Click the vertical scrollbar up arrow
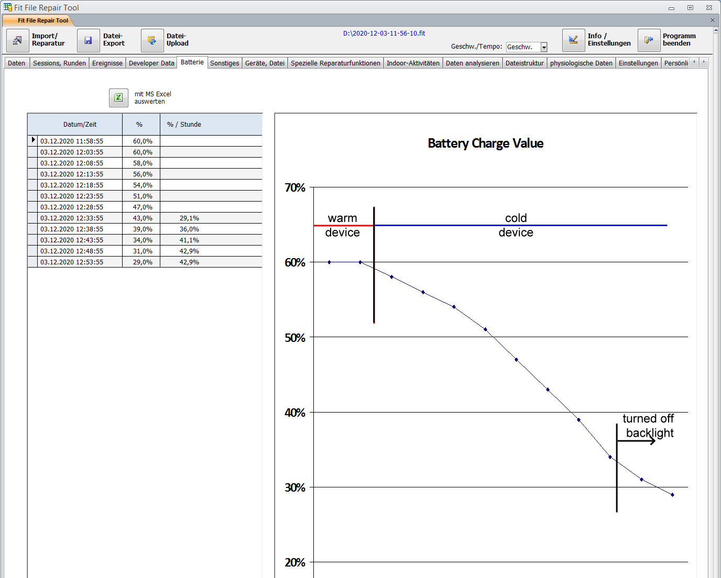The image size is (721, 578). pyautogui.click(x=716, y=31)
